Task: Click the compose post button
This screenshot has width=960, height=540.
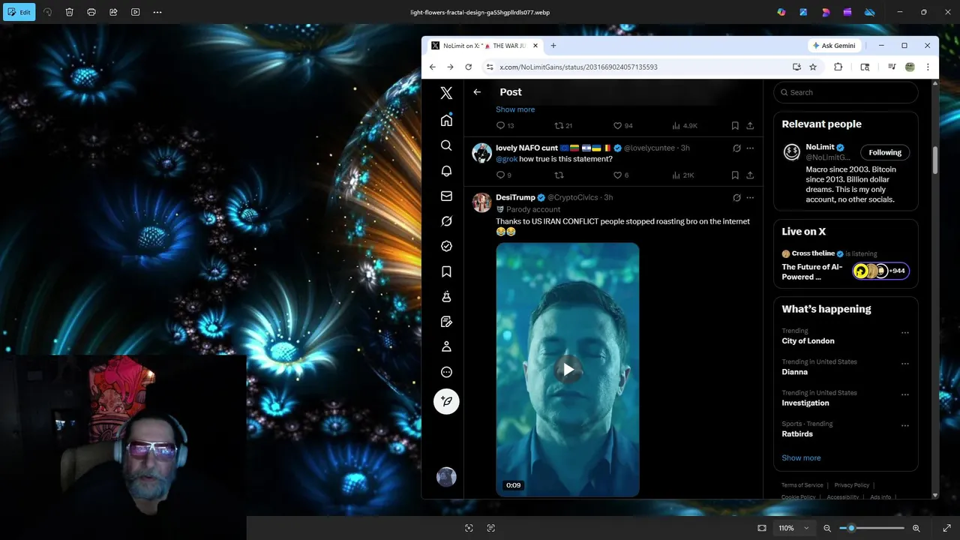Action: (446, 401)
